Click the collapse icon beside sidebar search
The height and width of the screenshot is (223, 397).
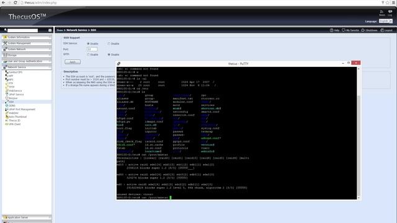point(50,30)
